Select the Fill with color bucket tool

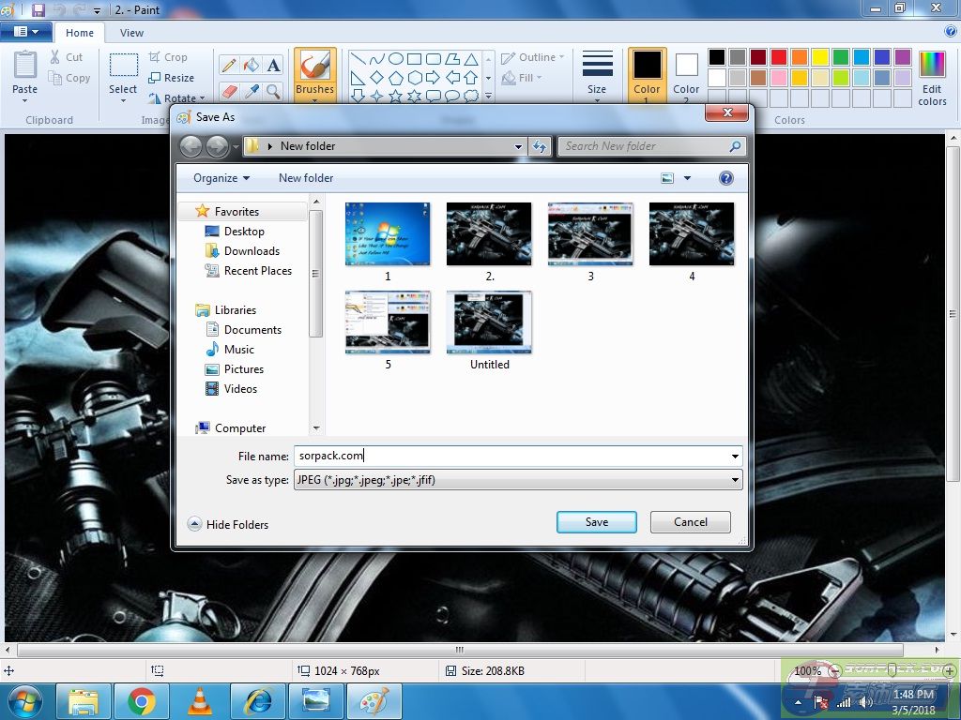coord(251,65)
